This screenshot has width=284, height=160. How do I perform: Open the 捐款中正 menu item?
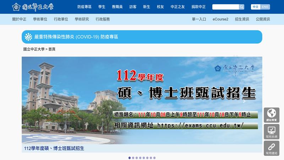pyautogui.click(x=198, y=7)
